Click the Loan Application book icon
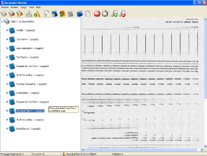 coord(12,48)
